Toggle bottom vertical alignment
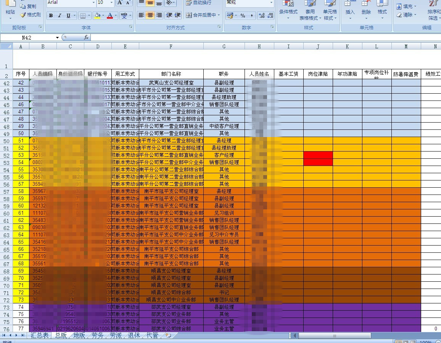This screenshot has height=343, width=441. pos(159,3)
